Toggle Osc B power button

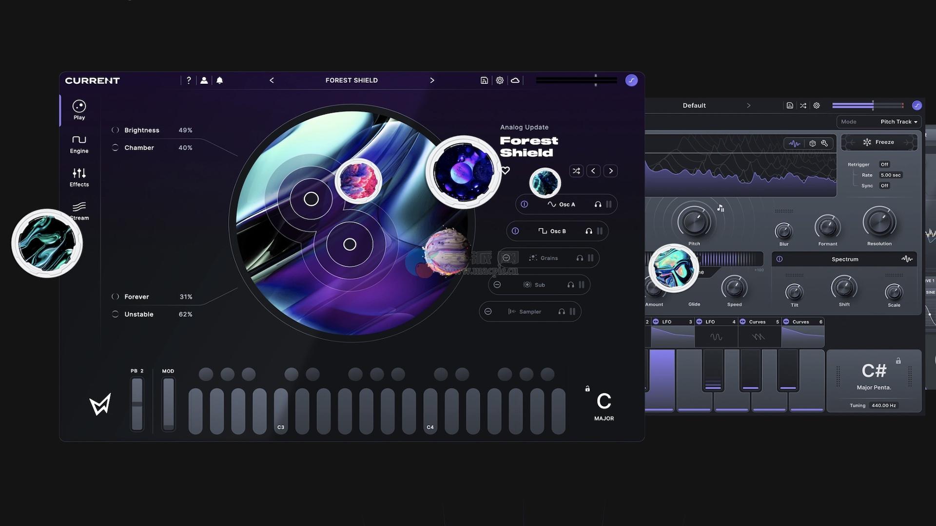515,231
